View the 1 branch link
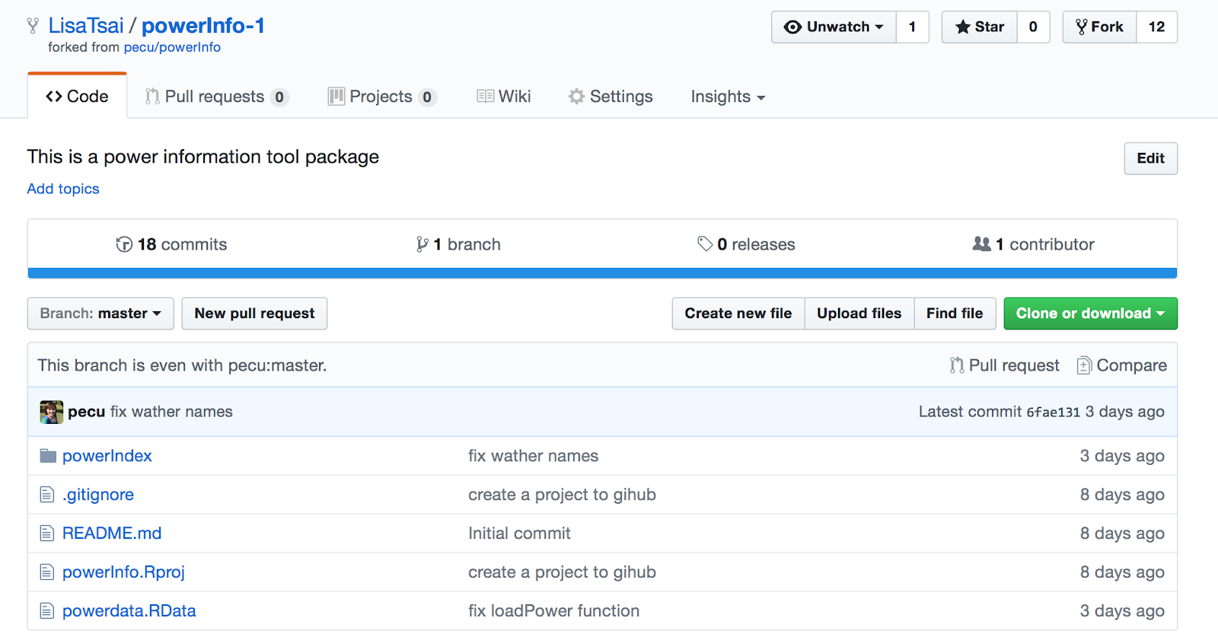Image resolution: width=1218 pixels, height=640 pixels. pos(458,244)
